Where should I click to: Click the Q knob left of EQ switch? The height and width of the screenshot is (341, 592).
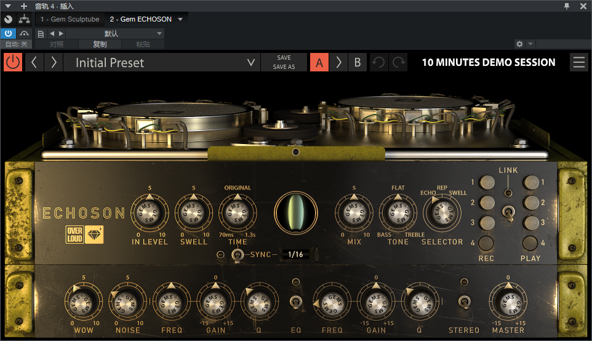pos(259,302)
